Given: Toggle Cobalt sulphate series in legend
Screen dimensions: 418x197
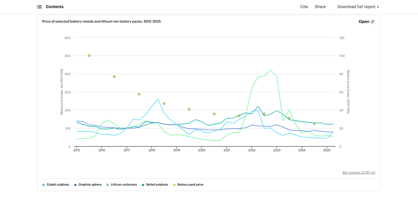Looking at the screenshot, I should point(57,185).
